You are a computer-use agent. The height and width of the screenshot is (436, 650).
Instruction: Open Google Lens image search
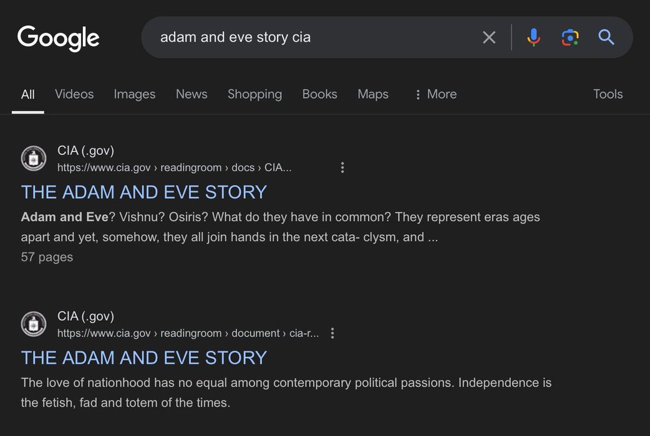tap(570, 37)
